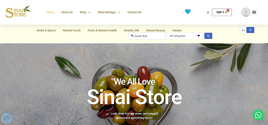Open the All Categories dropdown
Image resolution: width=268 pixels, height=125 pixels.
pyautogui.click(x=185, y=36)
